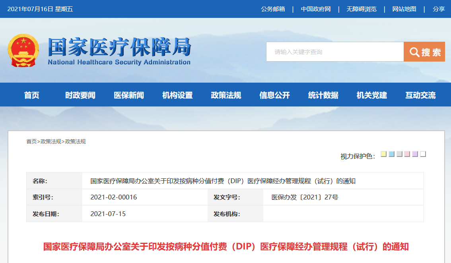Select pink eye-protection color swatch
451x263 pixels.
pyautogui.click(x=407, y=154)
